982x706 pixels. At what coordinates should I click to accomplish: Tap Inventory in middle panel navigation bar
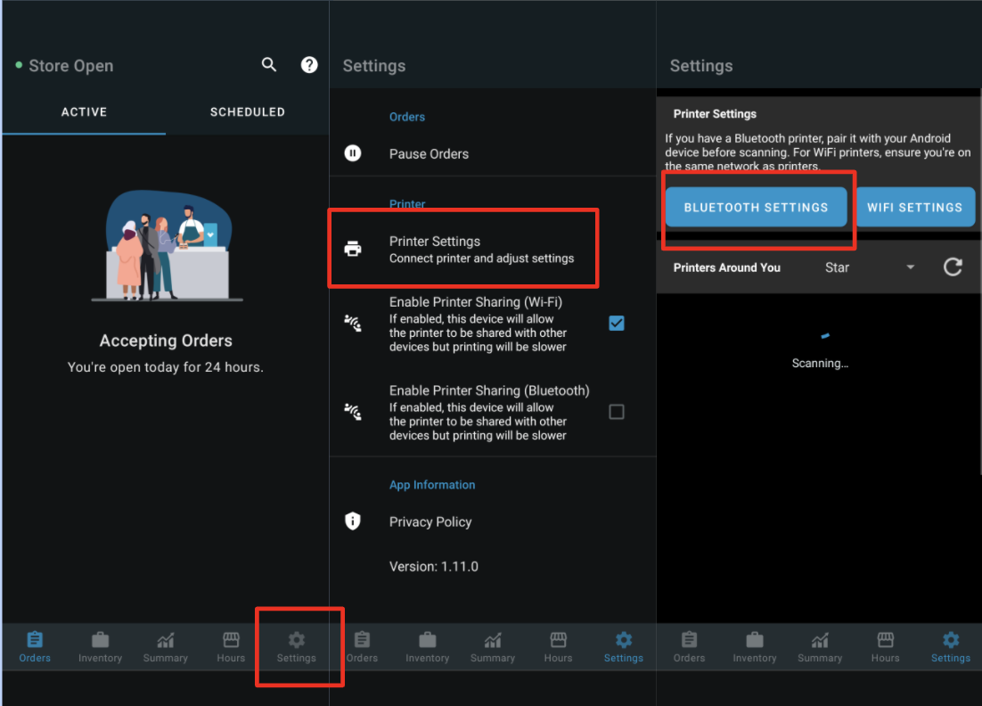tap(428, 647)
